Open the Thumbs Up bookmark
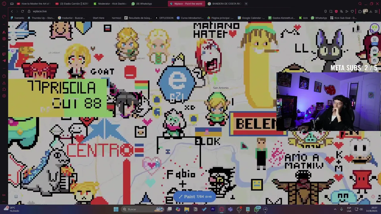381x214 pixels. 41,18
